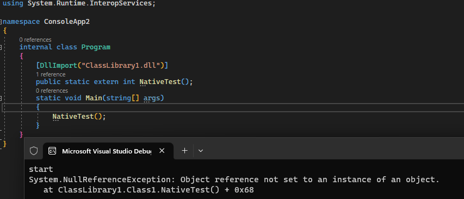Open a new terminal tab with plus

tap(184, 151)
